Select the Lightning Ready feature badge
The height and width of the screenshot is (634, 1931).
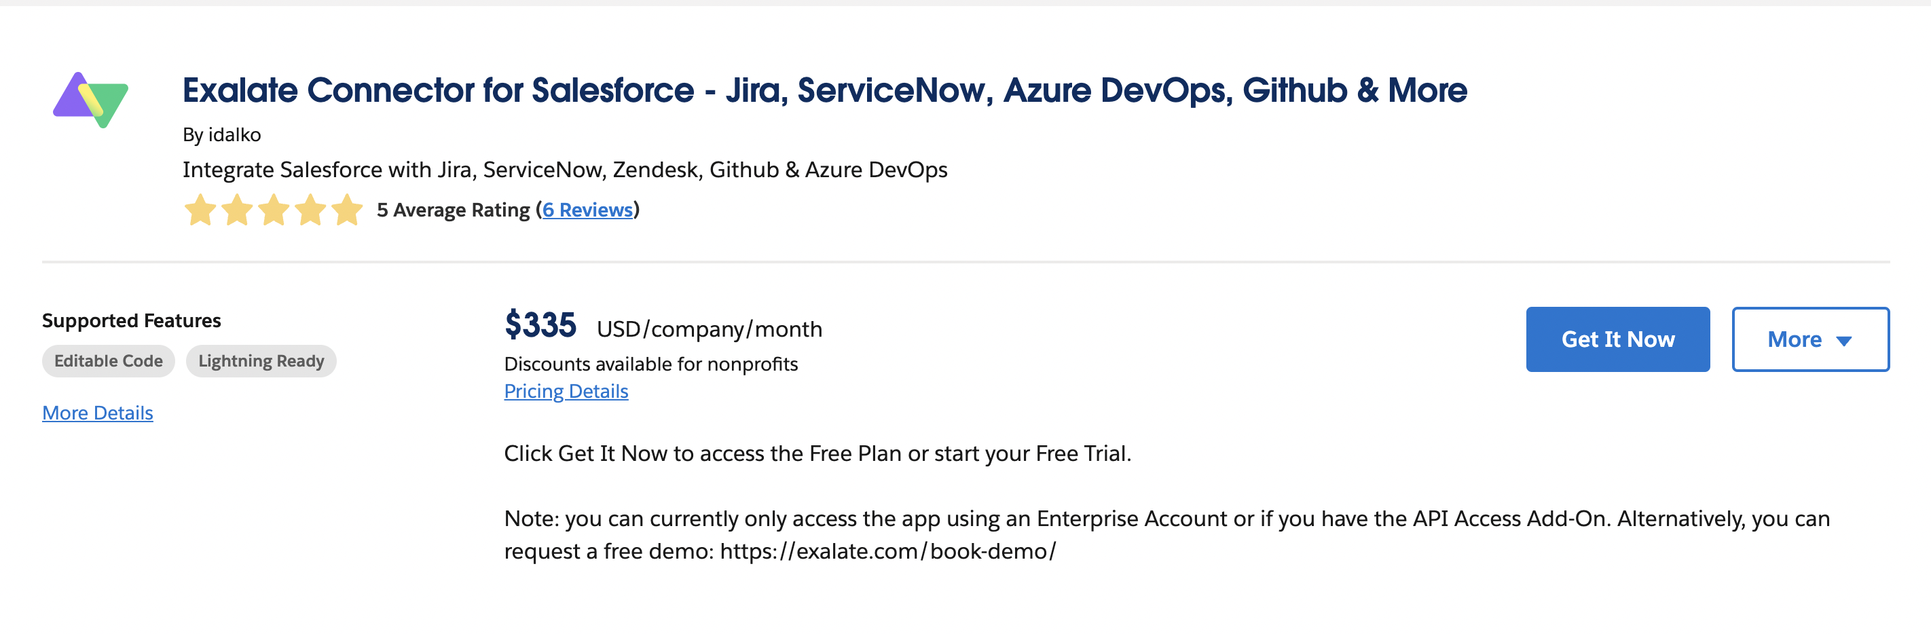(261, 361)
